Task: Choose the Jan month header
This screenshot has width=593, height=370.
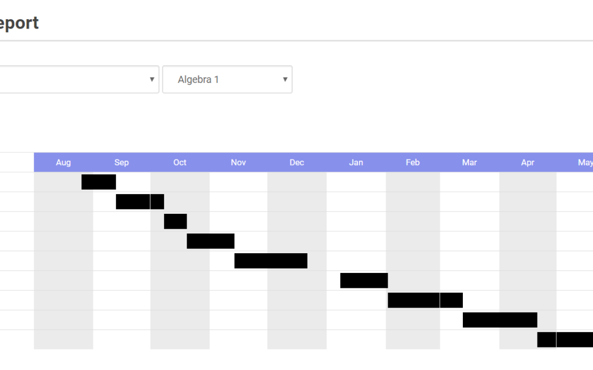Action: click(x=356, y=162)
